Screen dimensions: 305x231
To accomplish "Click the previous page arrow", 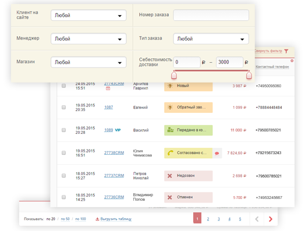I will coord(257,219).
